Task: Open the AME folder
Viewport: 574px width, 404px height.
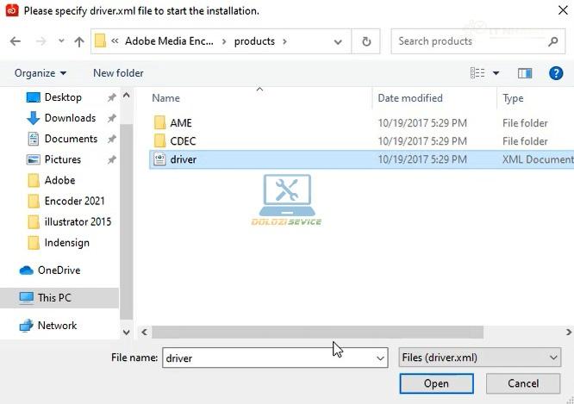Action: point(180,123)
